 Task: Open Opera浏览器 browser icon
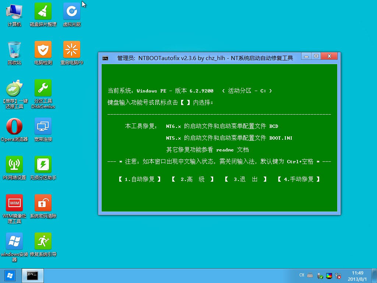(14, 127)
